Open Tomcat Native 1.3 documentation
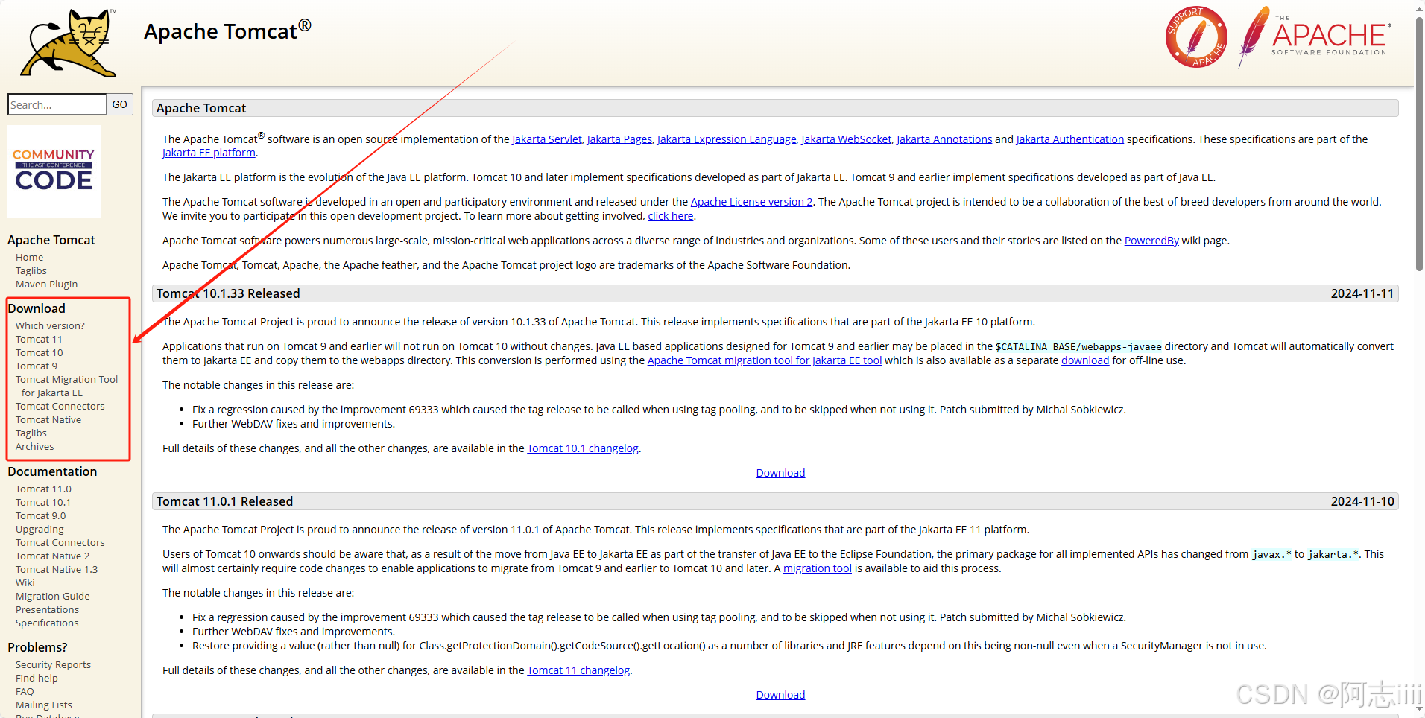The image size is (1425, 718). click(57, 569)
